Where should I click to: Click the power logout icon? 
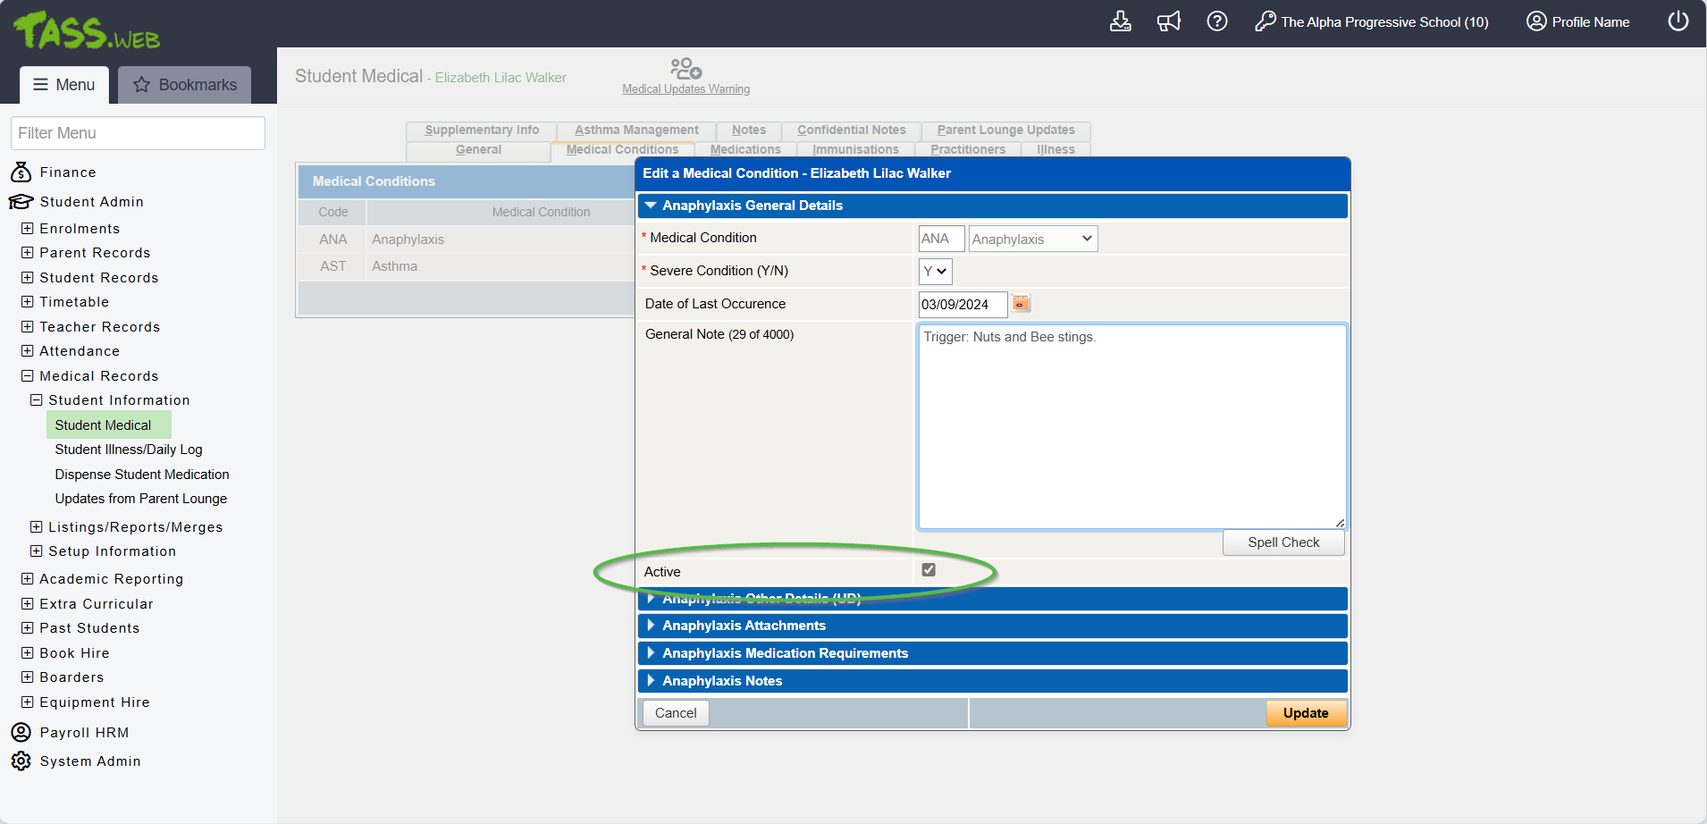point(1678,21)
